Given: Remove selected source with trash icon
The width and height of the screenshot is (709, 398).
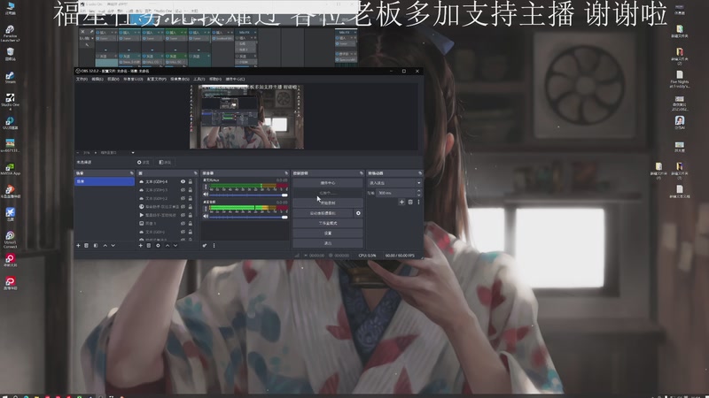Looking at the screenshot, I should [x=149, y=246].
